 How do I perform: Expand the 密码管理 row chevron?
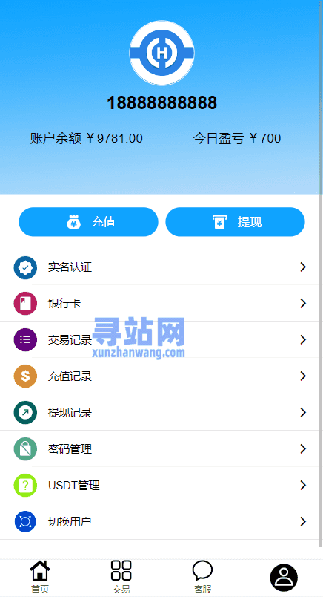(x=303, y=449)
